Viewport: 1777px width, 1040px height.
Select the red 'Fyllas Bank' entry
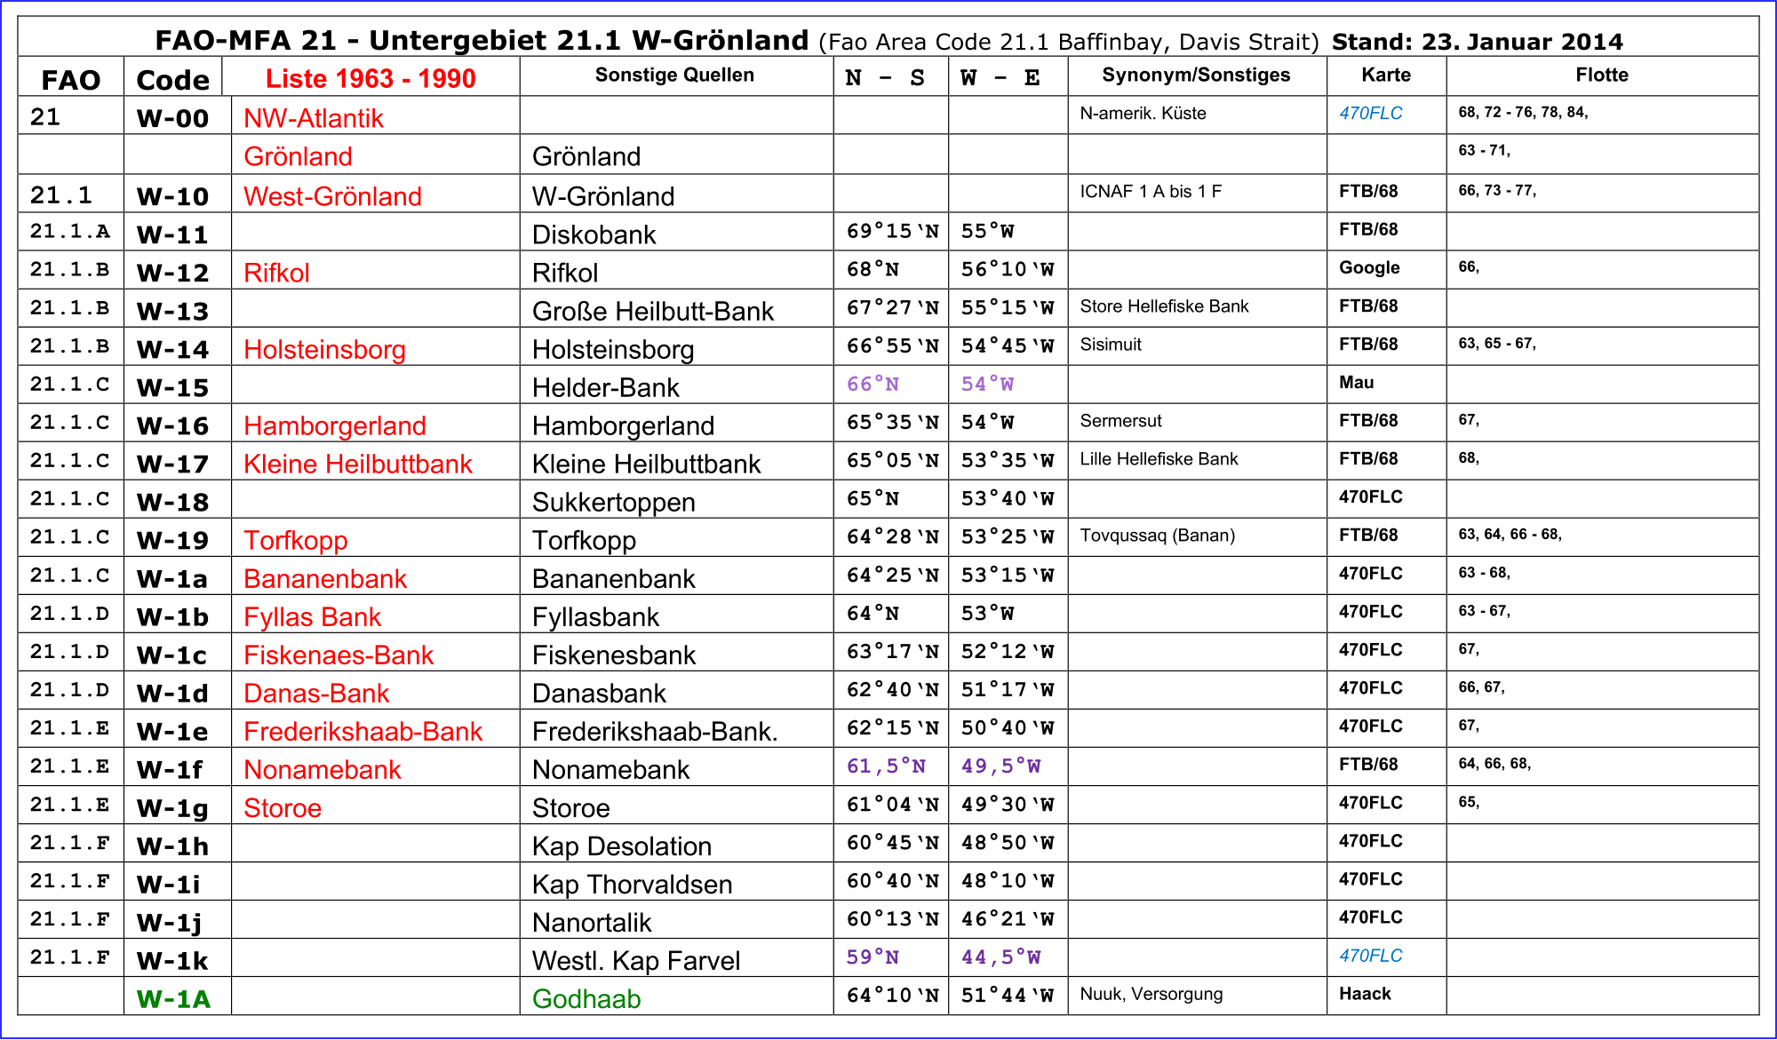(312, 616)
